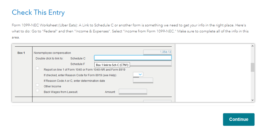The width and height of the screenshot is (262, 134).
Task: Click the Double click to link to text
Action: tap(50, 59)
